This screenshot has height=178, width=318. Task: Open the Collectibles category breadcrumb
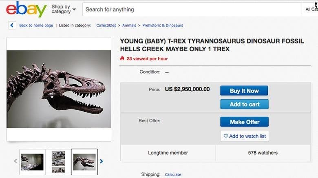click(x=106, y=25)
